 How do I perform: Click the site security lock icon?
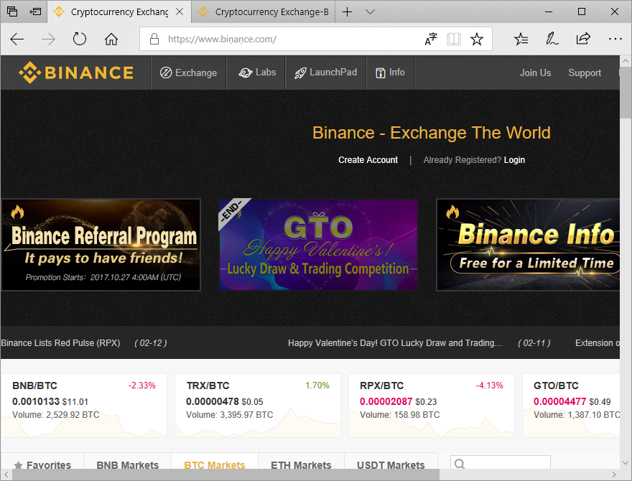tap(154, 39)
